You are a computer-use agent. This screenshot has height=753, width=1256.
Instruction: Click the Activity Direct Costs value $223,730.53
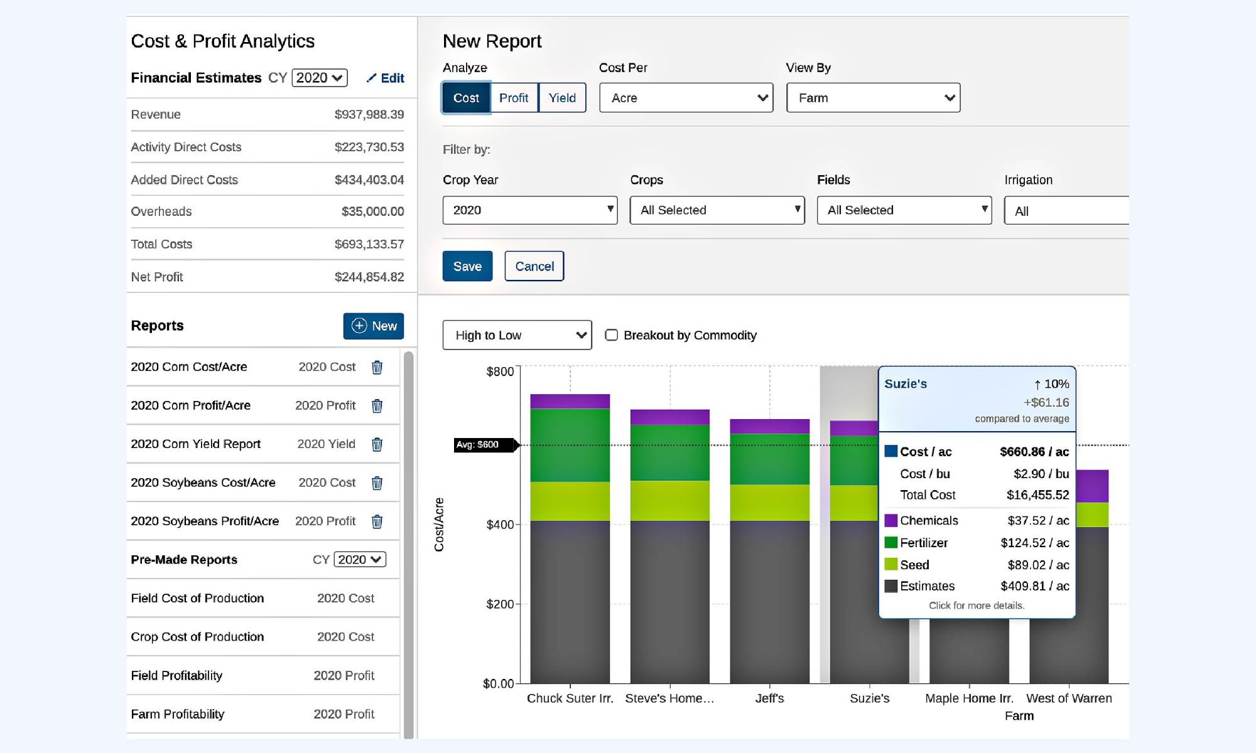point(369,147)
